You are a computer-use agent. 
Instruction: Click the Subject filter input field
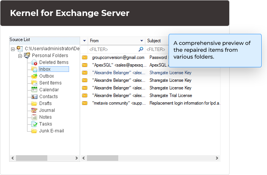pos(157,49)
